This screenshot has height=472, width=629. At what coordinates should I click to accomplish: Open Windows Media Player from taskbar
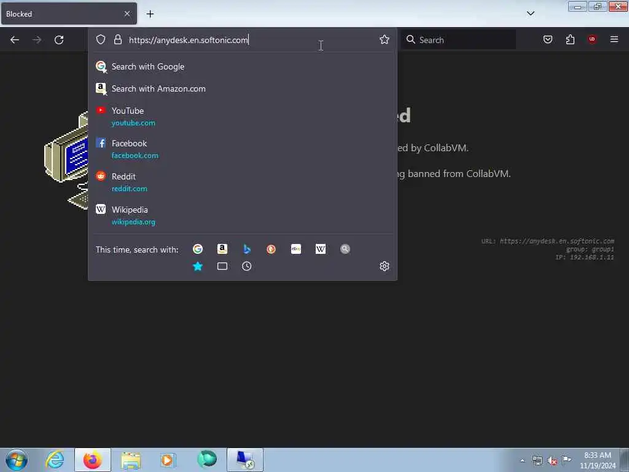coord(168,460)
